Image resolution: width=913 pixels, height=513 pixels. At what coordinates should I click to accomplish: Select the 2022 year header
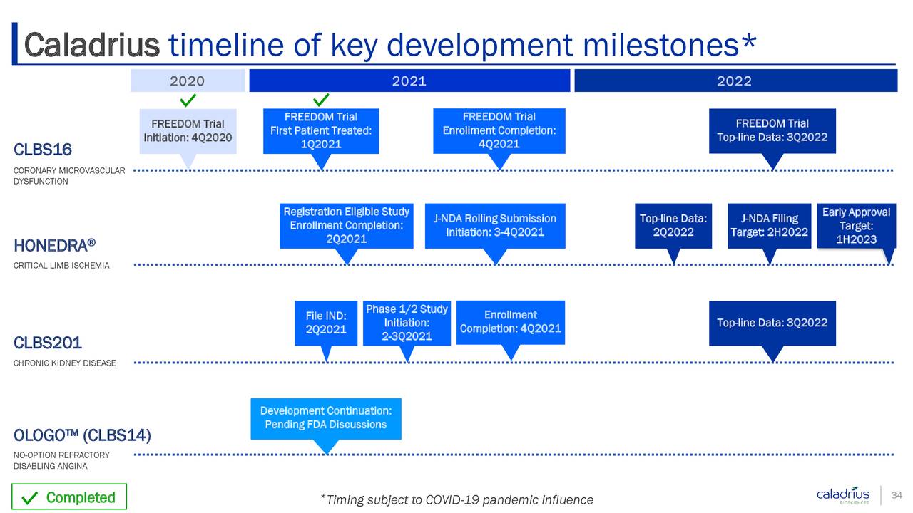coord(735,81)
